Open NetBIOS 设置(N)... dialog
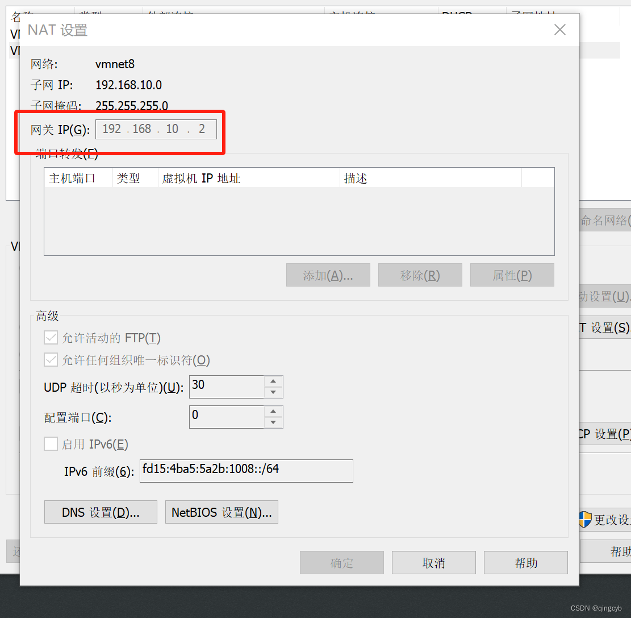The width and height of the screenshot is (631, 618). coord(222,512)
